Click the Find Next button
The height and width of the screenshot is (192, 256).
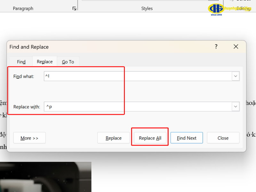(187, 138)
